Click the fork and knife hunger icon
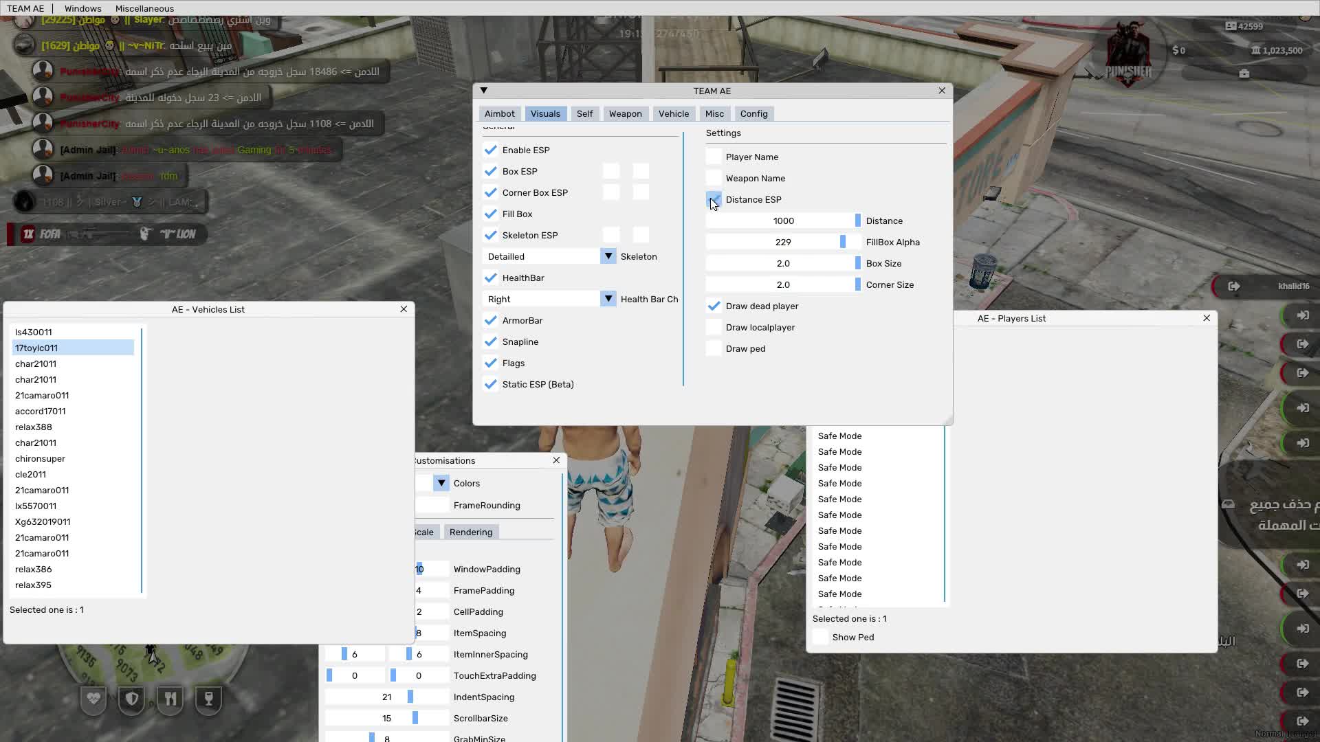This screenshot has height=742, width=1320. [170, 699]
